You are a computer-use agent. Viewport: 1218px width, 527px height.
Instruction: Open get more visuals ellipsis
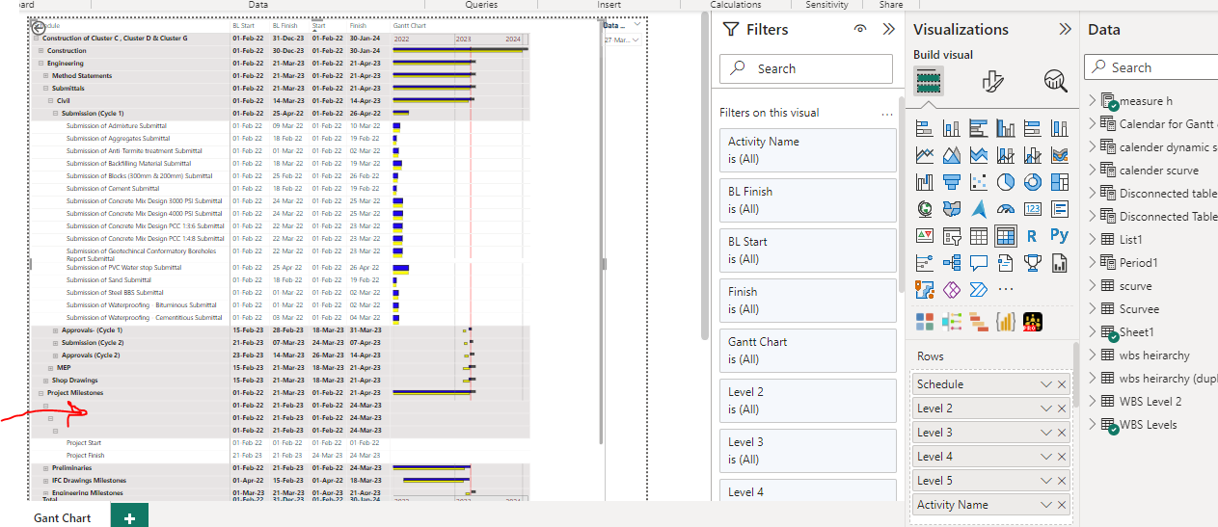[x=1006, y=289]
